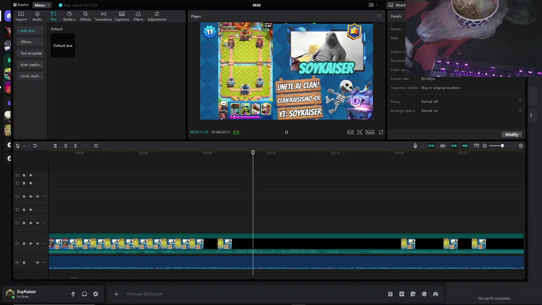The image size is (542, 305).
Task: Click the Full quality preview button
Action: 350,132
